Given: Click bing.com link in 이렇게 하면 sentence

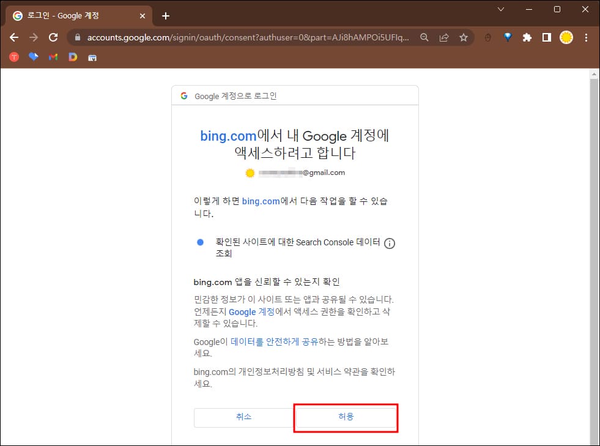Looking at the screenshot, I should point(261,201).
